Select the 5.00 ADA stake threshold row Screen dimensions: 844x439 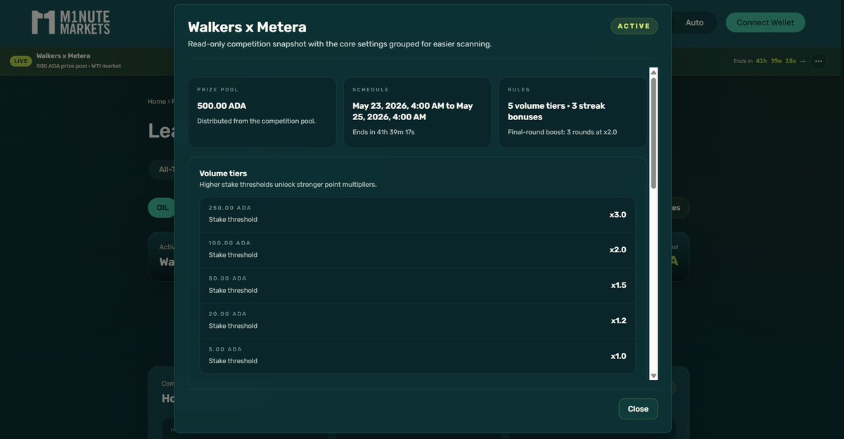pos(417,355)
